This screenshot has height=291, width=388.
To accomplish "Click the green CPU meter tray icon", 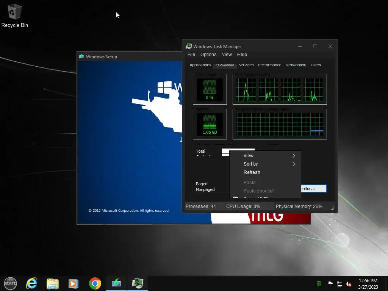I will [x=319, y=283].
